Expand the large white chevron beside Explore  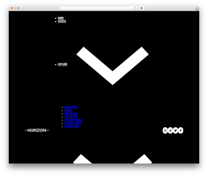pyautogui.click(x=113, y=66)
